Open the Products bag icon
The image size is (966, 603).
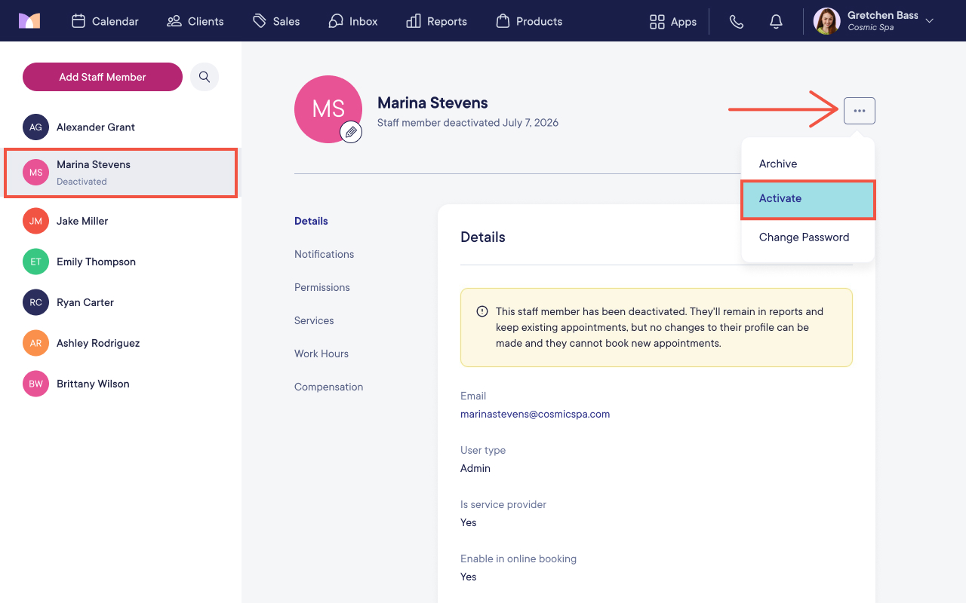tap(503, 21)
